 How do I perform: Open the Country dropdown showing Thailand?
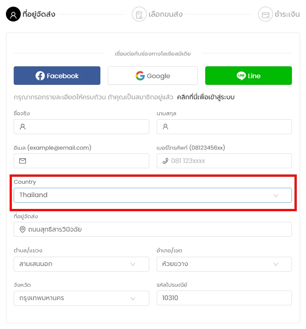point(153,195)
